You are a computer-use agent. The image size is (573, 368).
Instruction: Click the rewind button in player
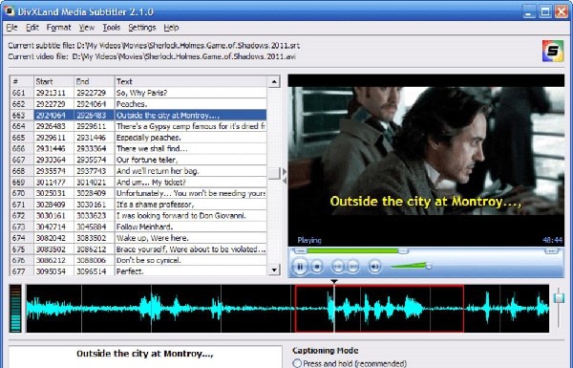[337, 267]
